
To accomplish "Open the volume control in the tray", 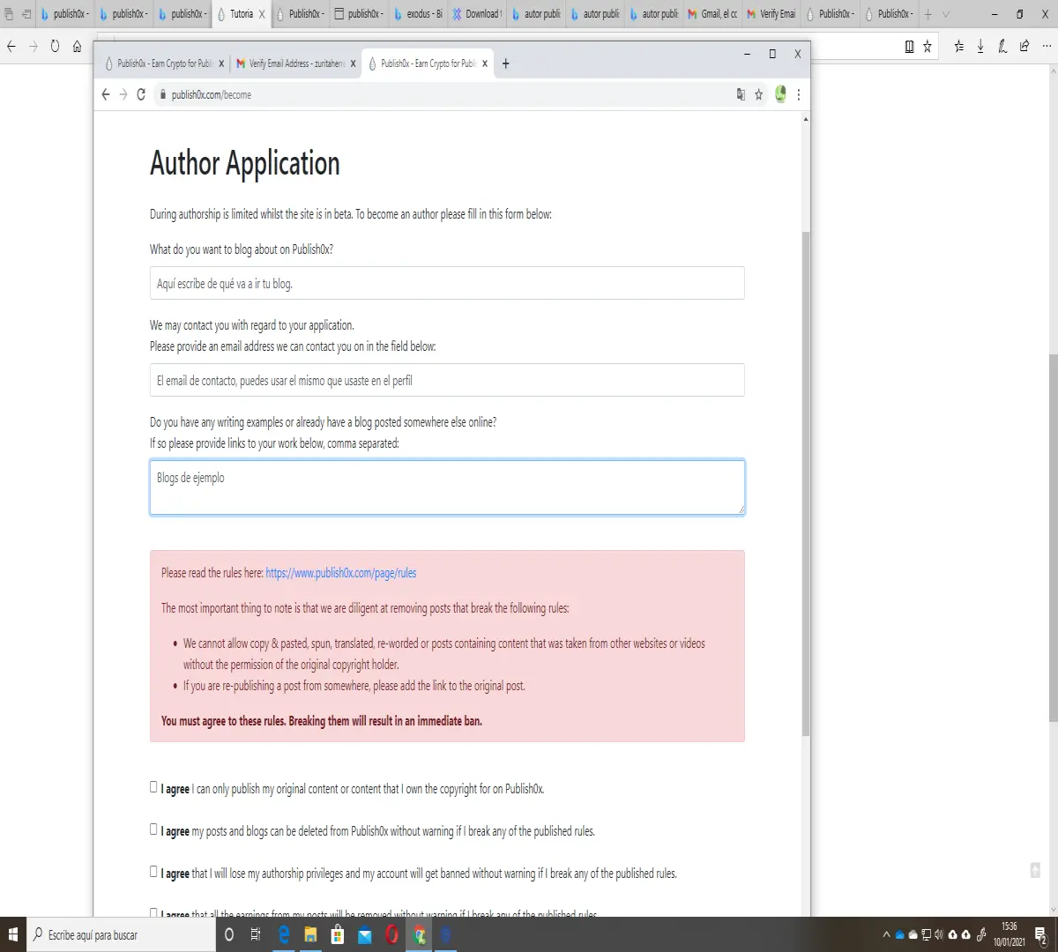I will pos(938,935).
